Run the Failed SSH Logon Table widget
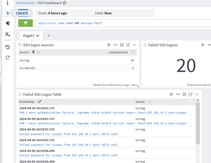211x163 pixels. pos(172,94)
